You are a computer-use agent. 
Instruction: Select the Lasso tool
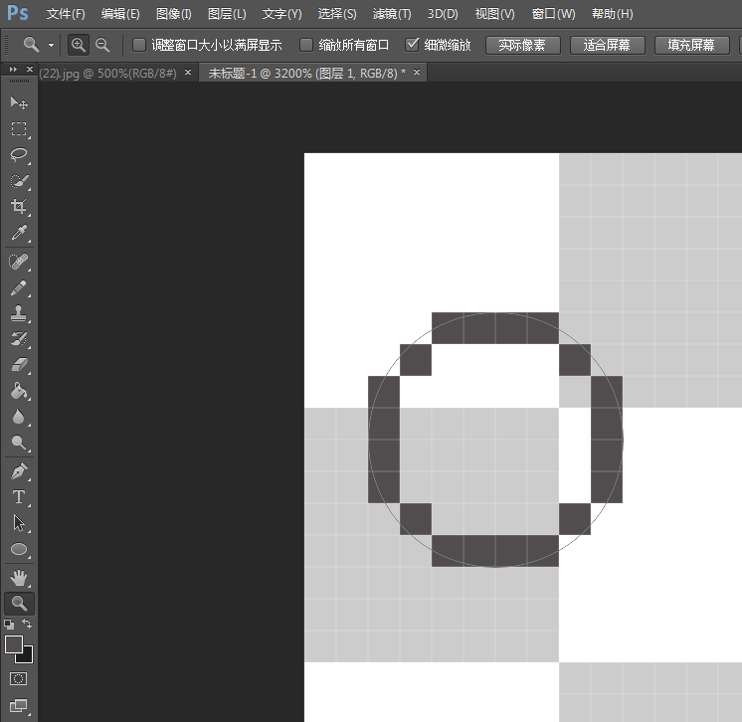[x=19, y=155]
